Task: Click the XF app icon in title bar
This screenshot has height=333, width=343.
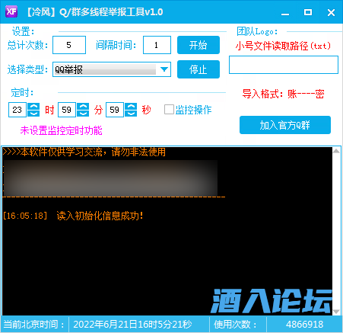Action: 11,11
